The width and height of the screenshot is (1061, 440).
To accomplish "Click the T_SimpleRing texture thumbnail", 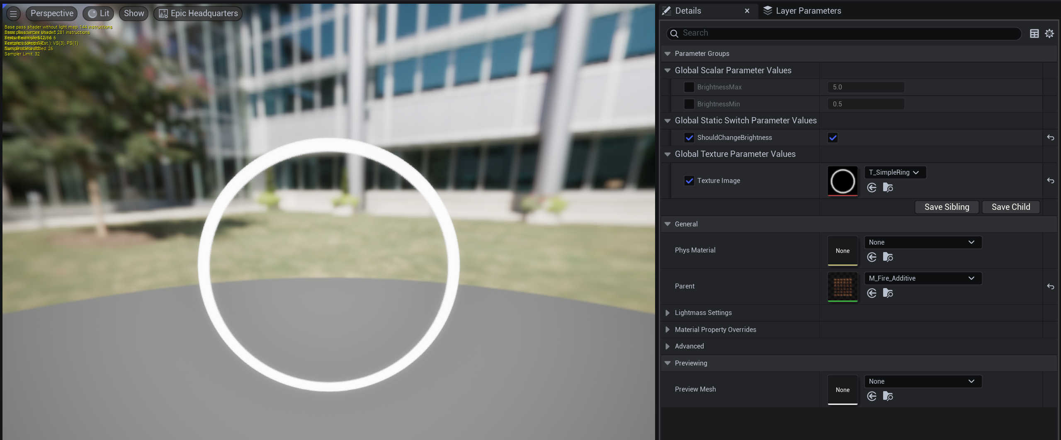I will click(842, 181).
